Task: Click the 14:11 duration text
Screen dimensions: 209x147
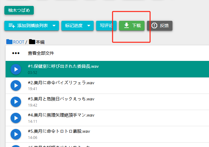Action: pyautogui.click(x=33, y=122)
